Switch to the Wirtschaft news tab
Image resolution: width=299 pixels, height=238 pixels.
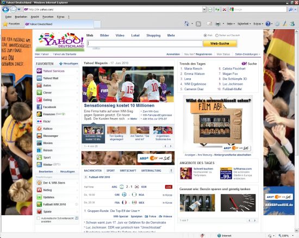tap(128, 171)
